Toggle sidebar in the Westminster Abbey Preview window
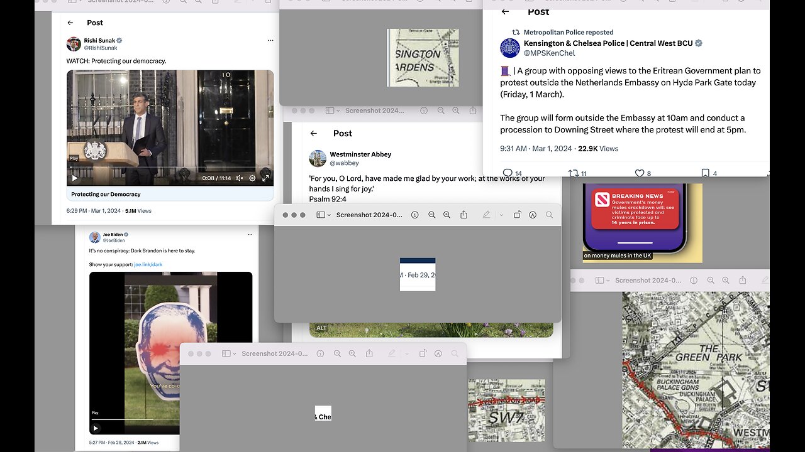The width and height of the screenshot is (805, 452). click(329, 110)
